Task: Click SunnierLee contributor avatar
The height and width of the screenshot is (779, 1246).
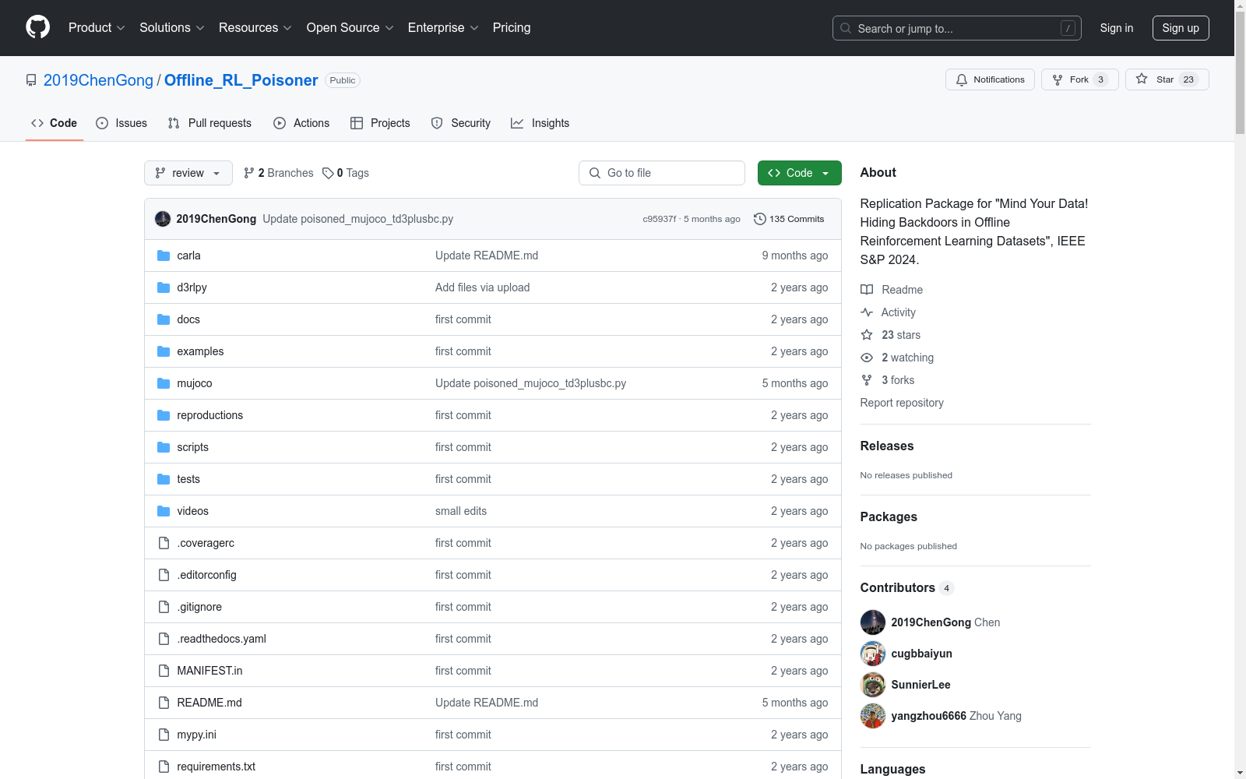Action: click(x=873, y=685)
